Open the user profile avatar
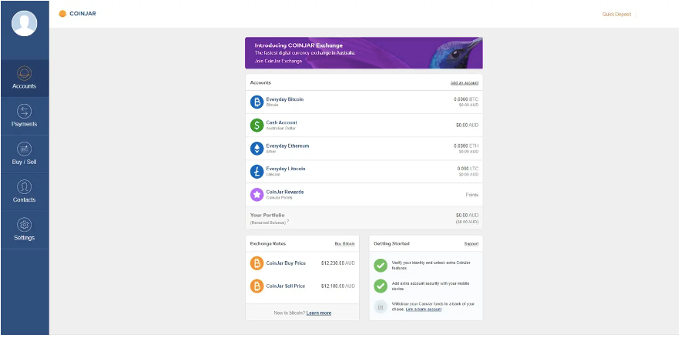The height and width of the screenshot is (338, 681). tap(25, 23)
